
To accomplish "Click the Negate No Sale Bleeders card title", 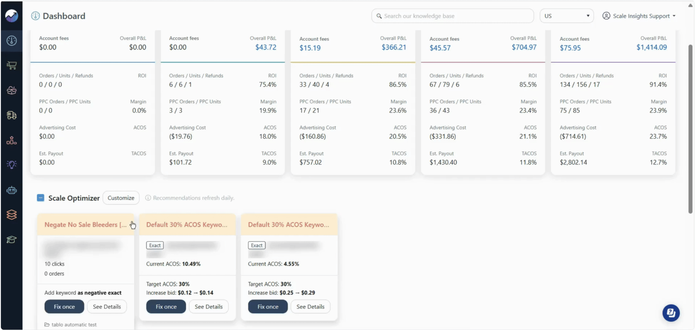I will 85,225.
